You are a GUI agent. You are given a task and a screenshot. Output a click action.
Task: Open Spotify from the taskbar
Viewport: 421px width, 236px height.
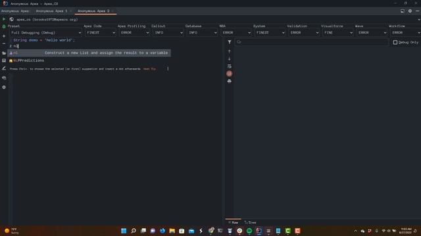(249, 231)
